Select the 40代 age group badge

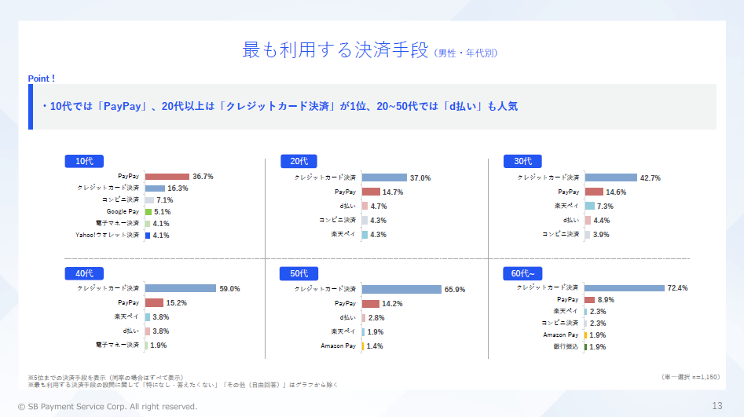point(84,273)
